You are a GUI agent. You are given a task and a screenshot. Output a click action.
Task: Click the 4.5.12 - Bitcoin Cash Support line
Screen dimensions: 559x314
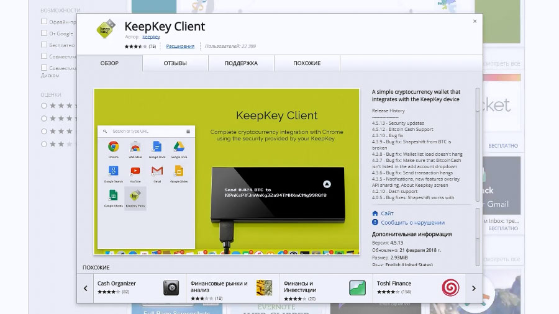click(x=402, y=129)
